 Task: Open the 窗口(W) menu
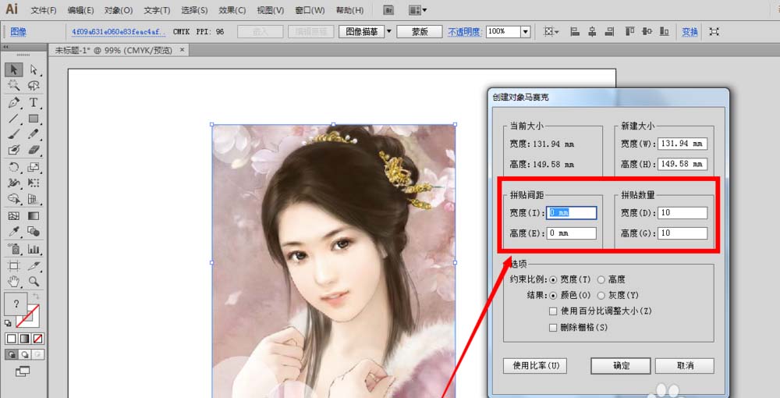coord(310,10)
